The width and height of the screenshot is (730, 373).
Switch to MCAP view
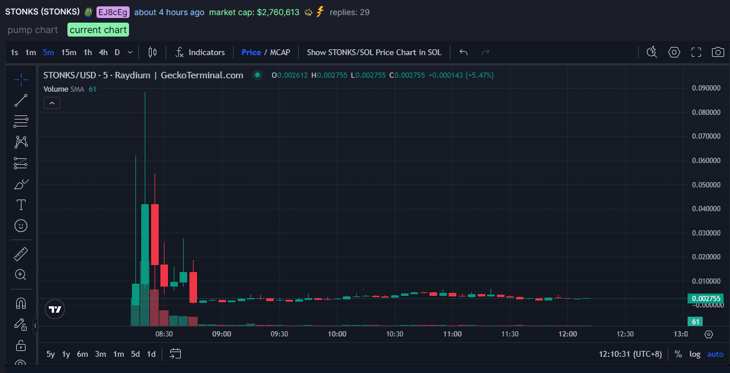pos(280,52)
